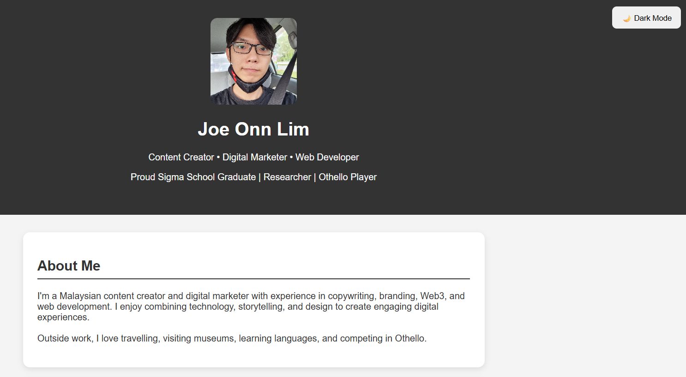Click the Web Developer text
Screen dimensions: 686x377
(327, 157)
